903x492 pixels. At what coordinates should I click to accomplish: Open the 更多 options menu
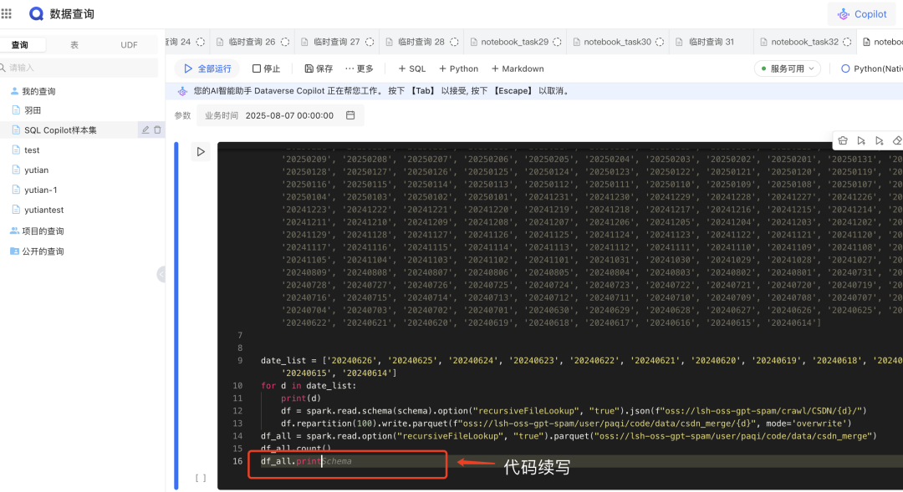(360, 69)
